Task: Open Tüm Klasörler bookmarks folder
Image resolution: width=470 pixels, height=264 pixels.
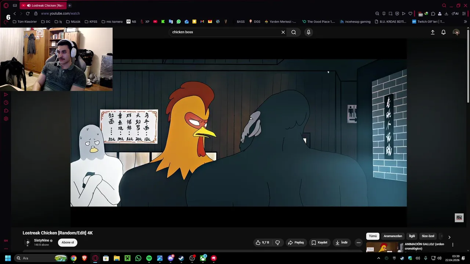Action: [x=25, y=22]
